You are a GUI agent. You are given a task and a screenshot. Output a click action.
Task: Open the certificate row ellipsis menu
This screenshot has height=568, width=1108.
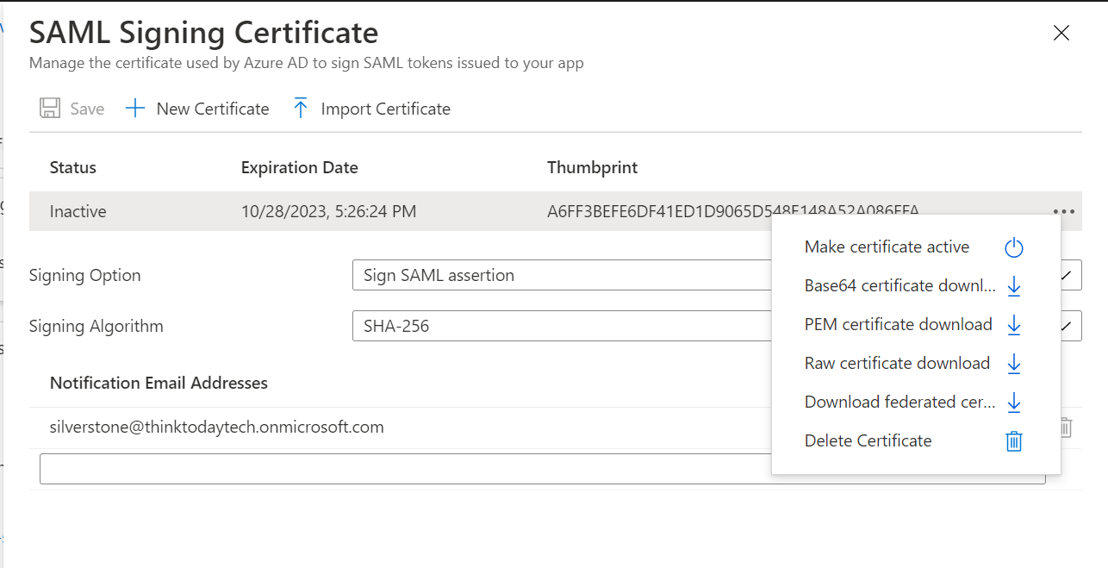(1063, 211)
